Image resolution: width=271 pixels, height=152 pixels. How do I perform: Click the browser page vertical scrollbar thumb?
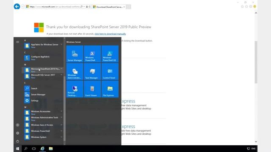256,62
